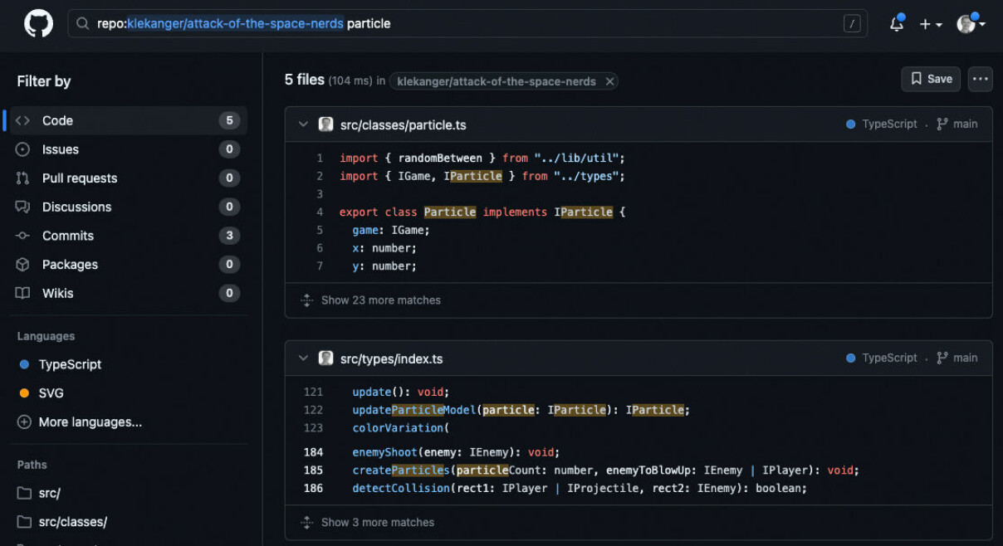
Task: Open src/types/index.ts file link
Action: 392,359
